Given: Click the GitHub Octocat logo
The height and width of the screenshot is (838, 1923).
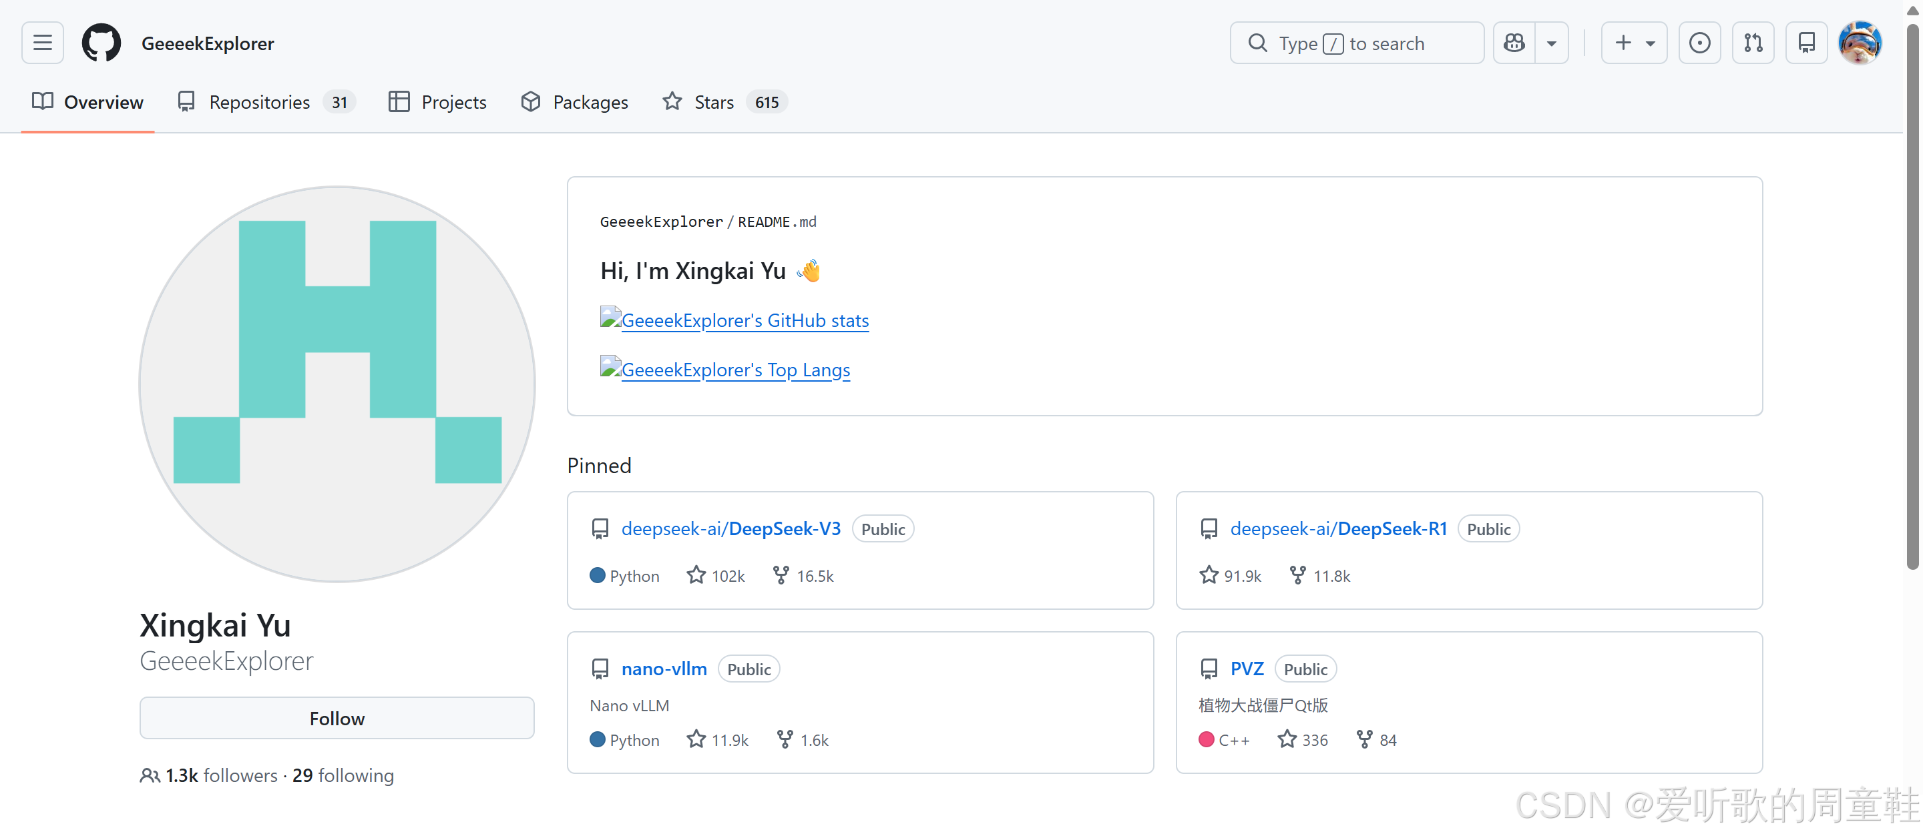Looking at the screenshot, I should [x=101, y=43].
